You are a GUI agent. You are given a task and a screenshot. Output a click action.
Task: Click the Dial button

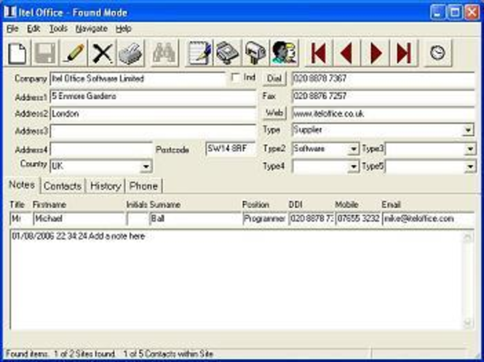point(274,79)
